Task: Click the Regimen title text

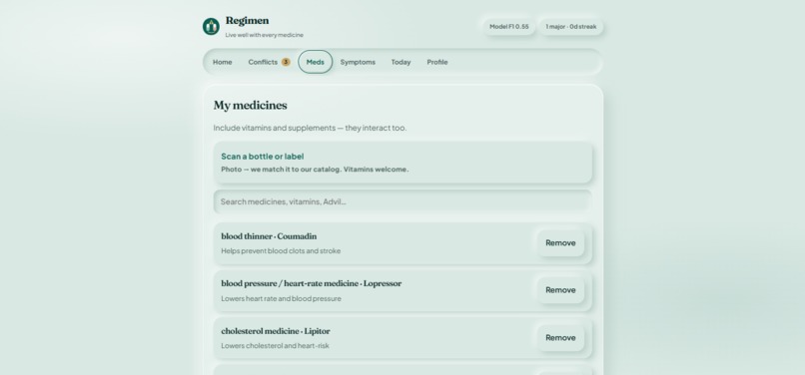Action: 247,21
